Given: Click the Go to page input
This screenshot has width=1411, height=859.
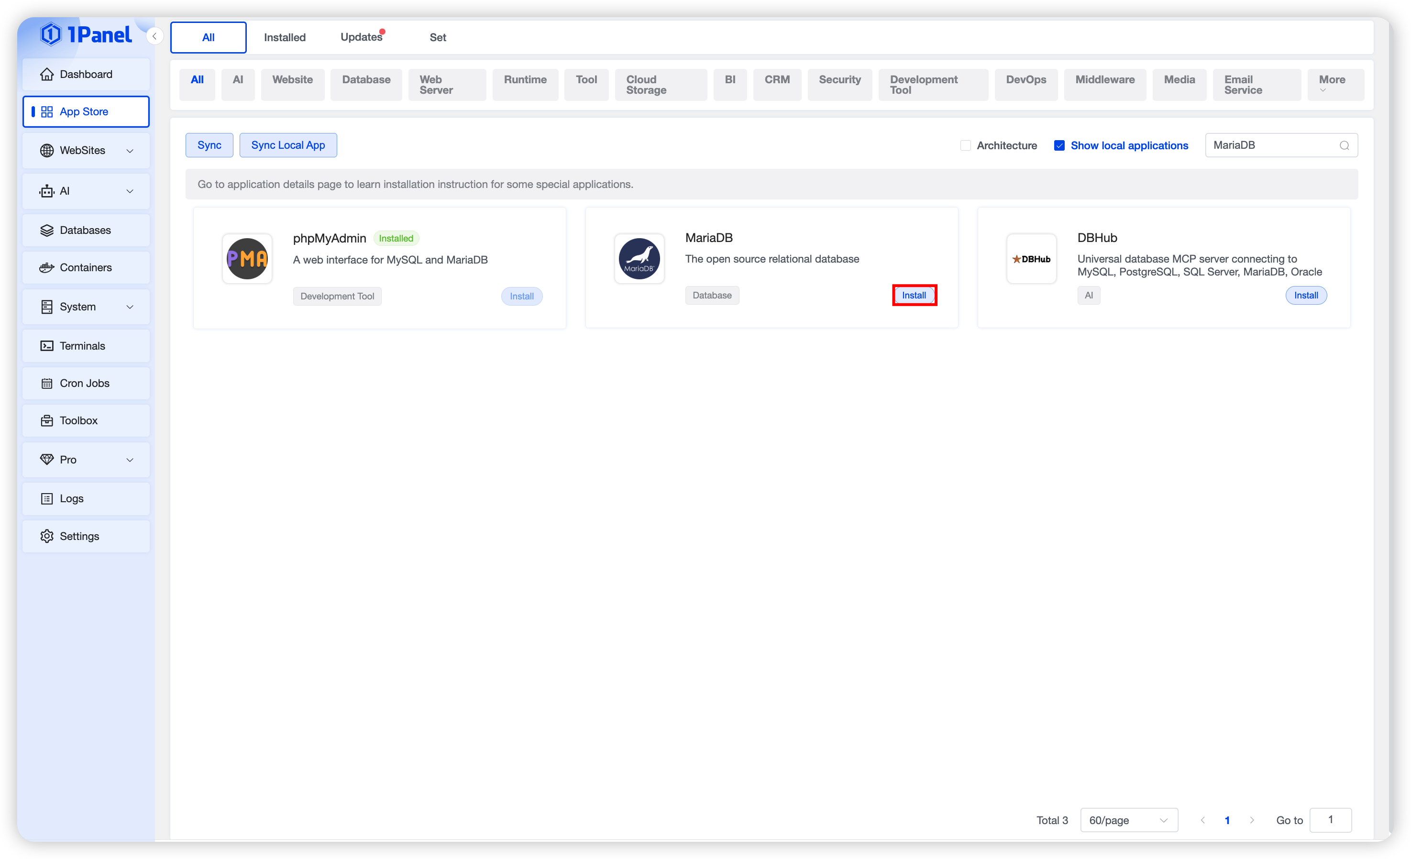Looking at the screenshot, I should [x=1330, y=820].
